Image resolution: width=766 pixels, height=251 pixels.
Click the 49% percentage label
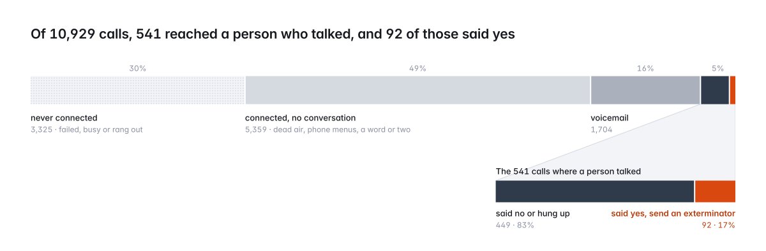pos(417,68)
